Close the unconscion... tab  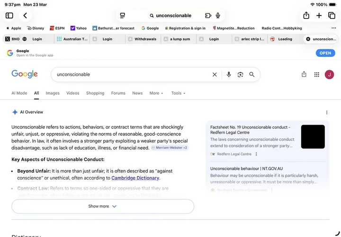[x=308, y=39]
